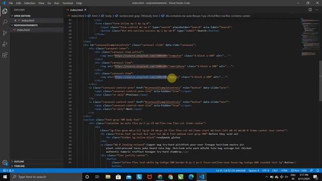Click the smartphone unsplash image URL
This screenshot has height=181, width=322.
pyautogui.click(x=150, y=66)
